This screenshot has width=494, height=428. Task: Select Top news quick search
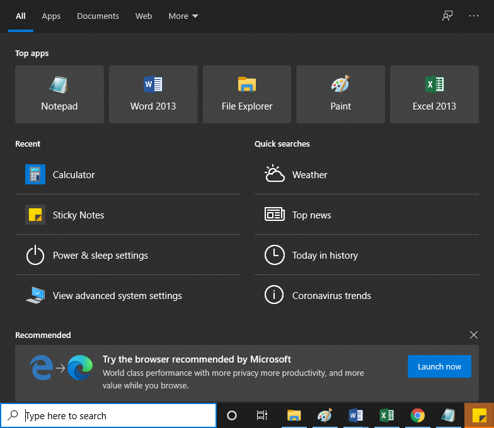click(367, 215)
